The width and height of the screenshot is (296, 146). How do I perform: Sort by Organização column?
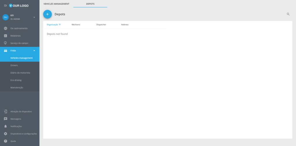[52, 25]
